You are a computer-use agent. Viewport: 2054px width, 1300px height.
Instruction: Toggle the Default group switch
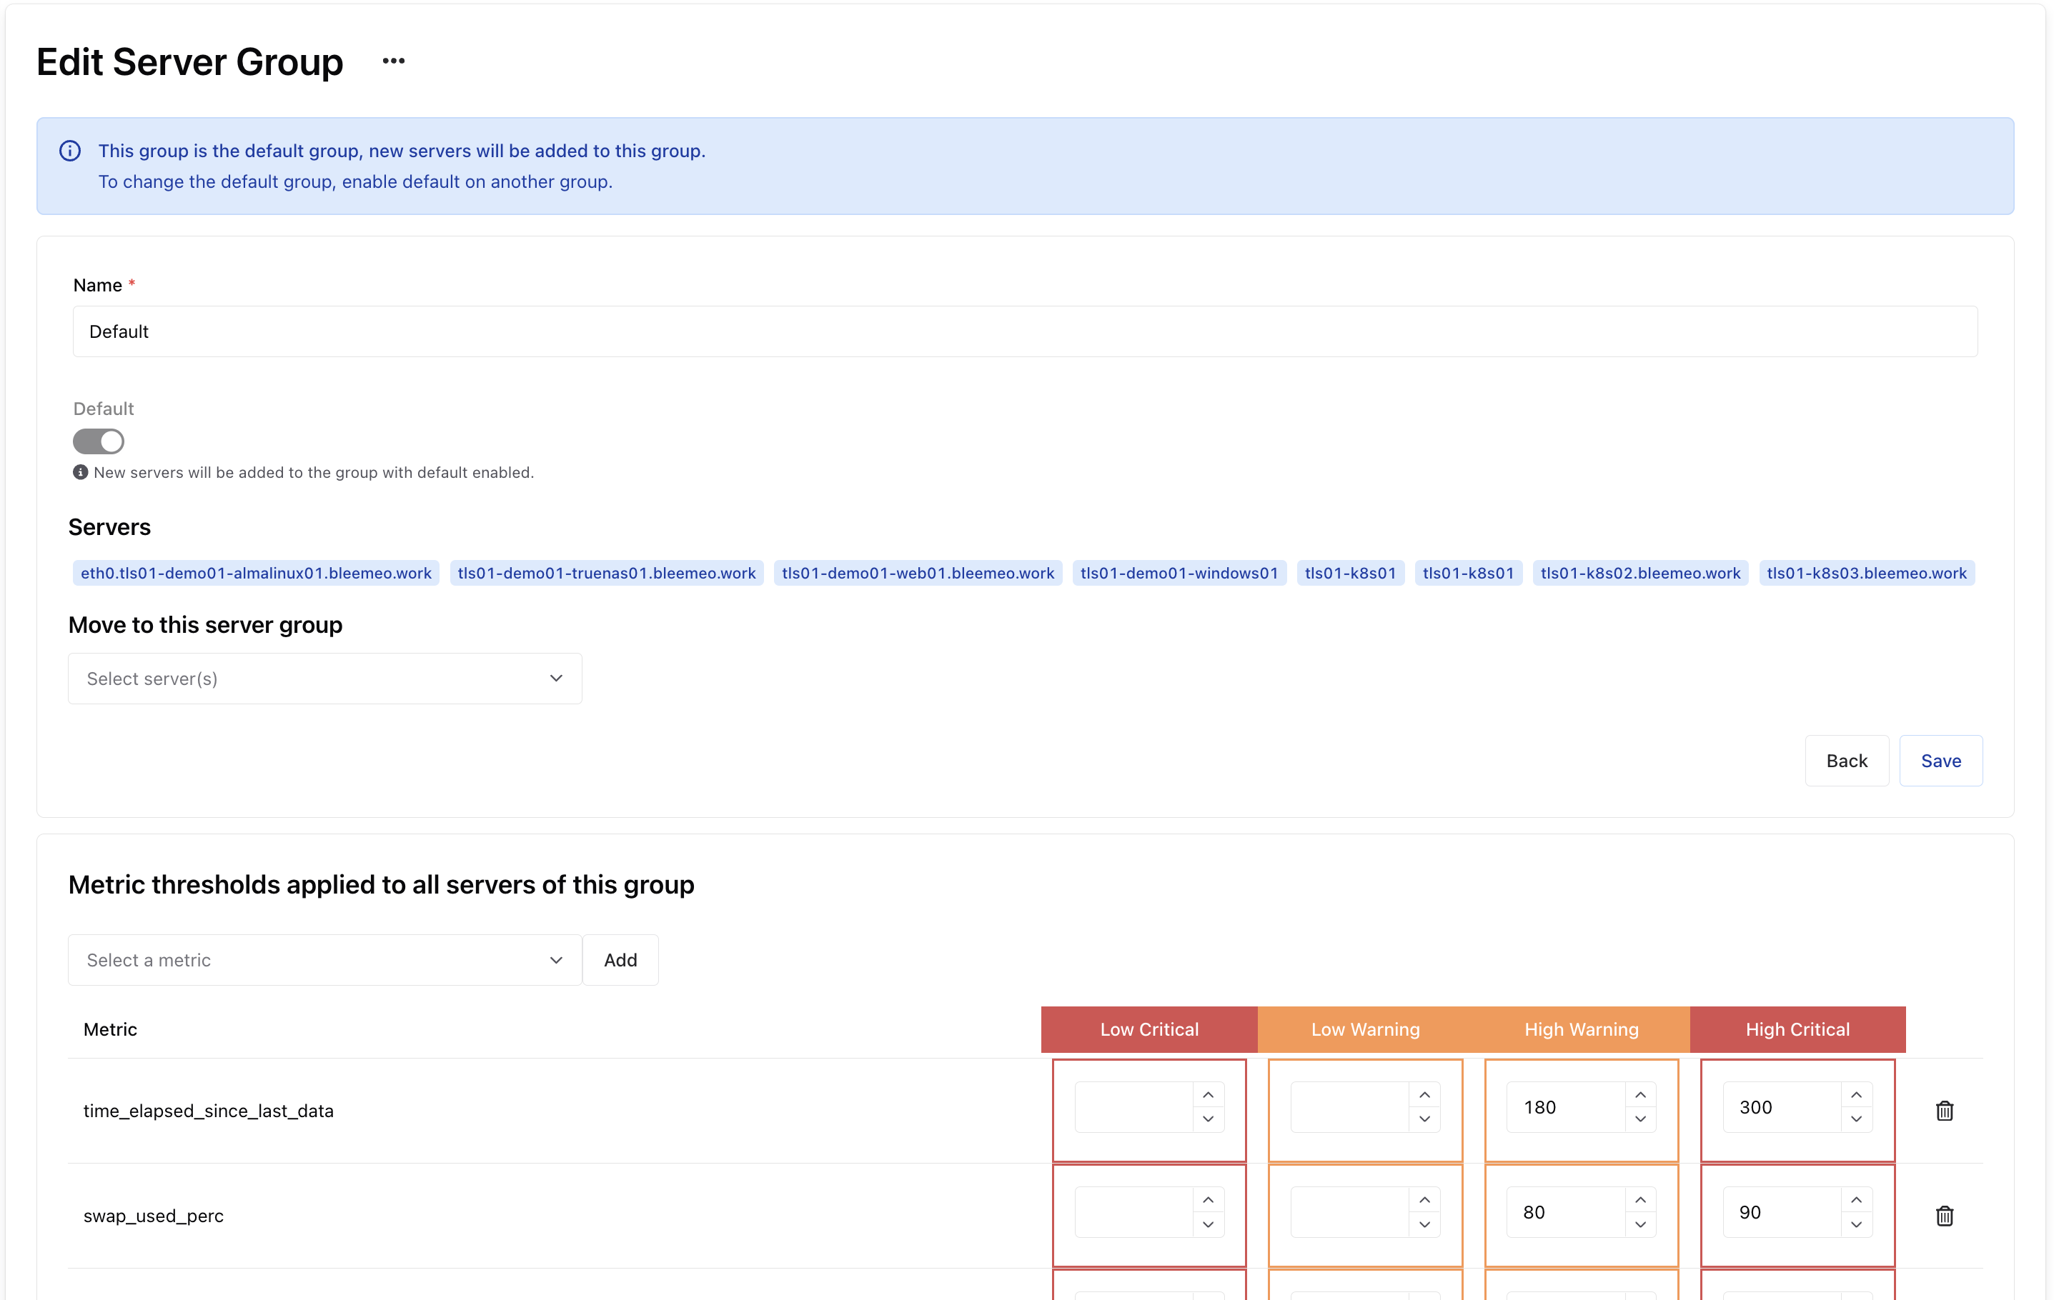[98, 441]
